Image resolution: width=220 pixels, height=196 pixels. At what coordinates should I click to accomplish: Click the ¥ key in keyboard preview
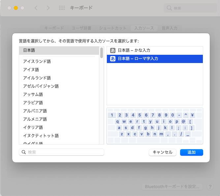192,115
